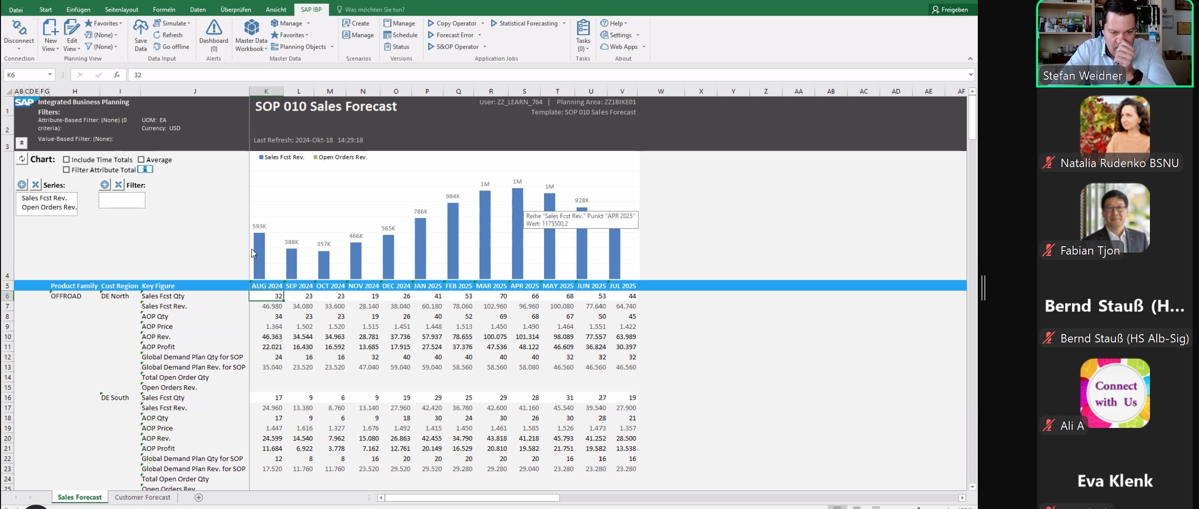Click the horizontal scrollbar thumb

pos(472,498)
